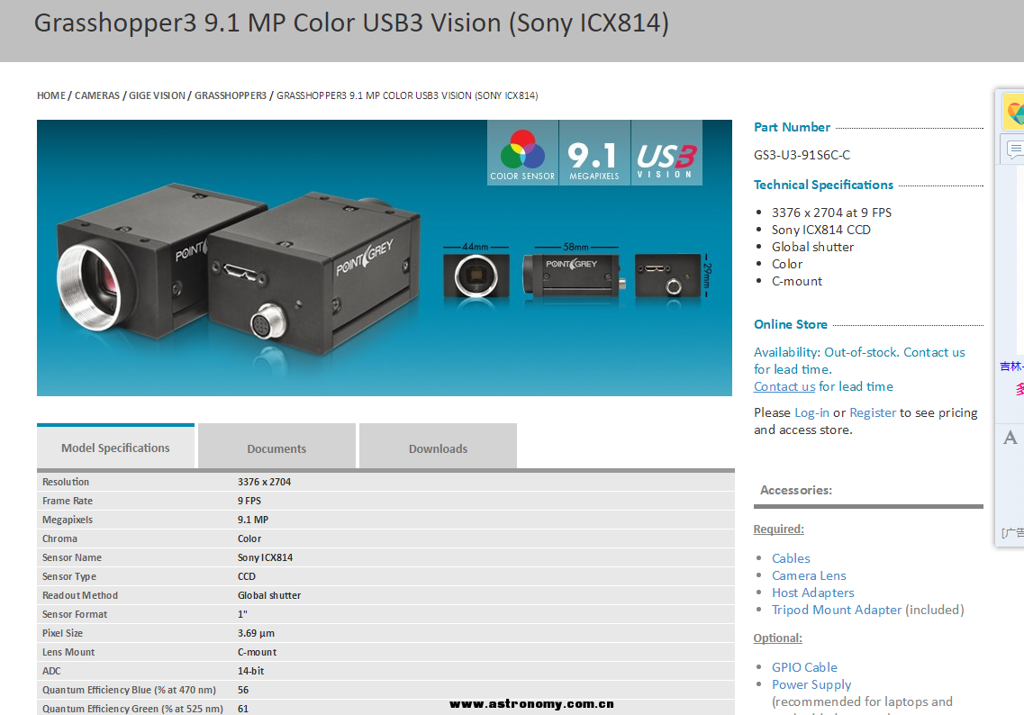Viewport: 1024px width, 715px height.
Task: Open the Camera Lens accessories link
Action: (x=809, y=575)
